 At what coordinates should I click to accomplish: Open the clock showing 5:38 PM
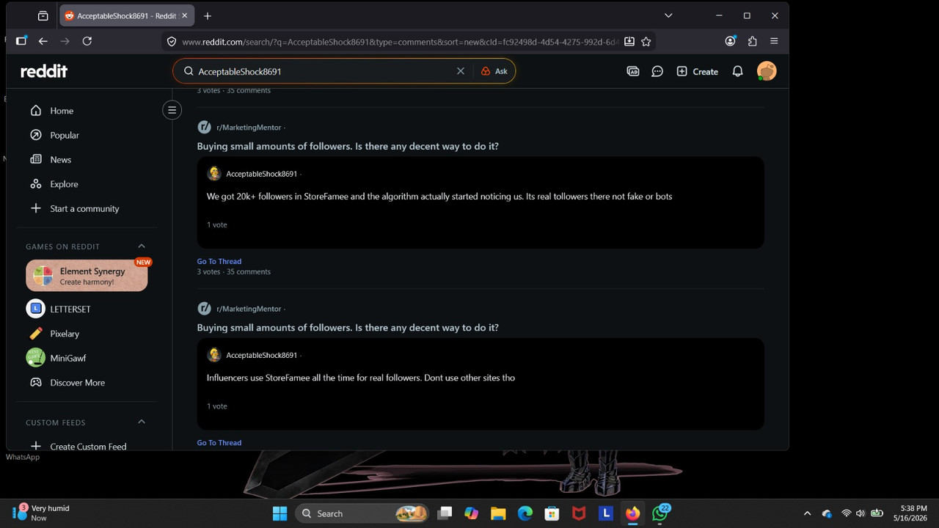[910, 513]
